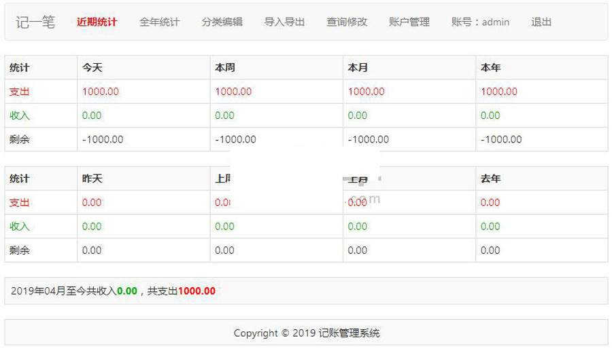
Task: Click the 账号：admin account label
Action: (480, 22)
